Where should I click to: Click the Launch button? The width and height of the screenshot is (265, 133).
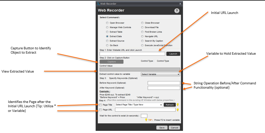[173, 54]
